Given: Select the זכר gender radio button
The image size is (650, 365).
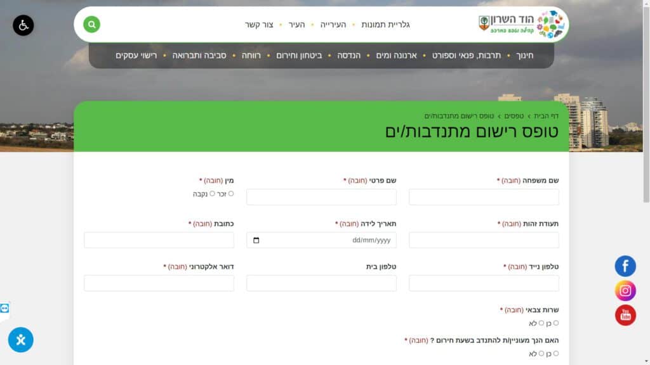Looking at the screenshot, I should (x=231, y=194).
